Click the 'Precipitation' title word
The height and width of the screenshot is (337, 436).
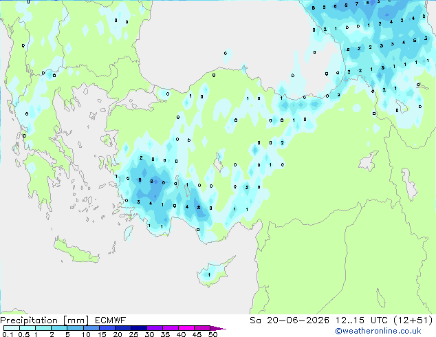pyautogui.click(x=29, y=320)
